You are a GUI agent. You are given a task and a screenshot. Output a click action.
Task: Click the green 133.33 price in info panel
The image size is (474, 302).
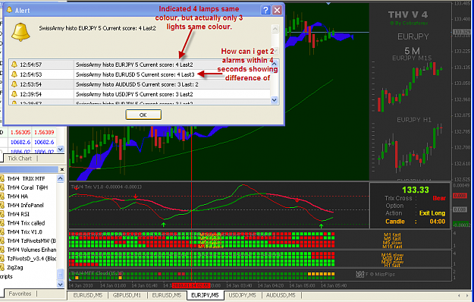pos(416,190)
